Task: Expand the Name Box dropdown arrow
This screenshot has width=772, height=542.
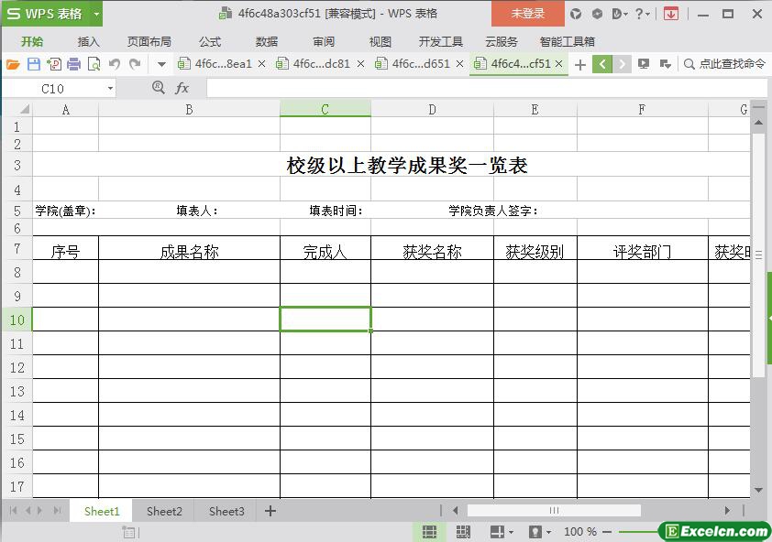Action: pyautogui.click(x=111, y=88)
